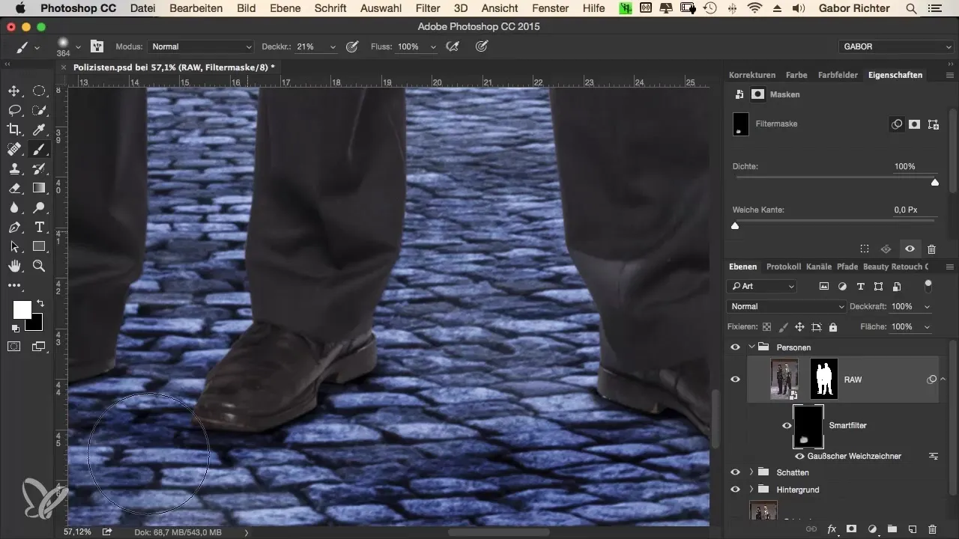Hide the Schatten group
The image size is (959, 539).
(735, 472)
